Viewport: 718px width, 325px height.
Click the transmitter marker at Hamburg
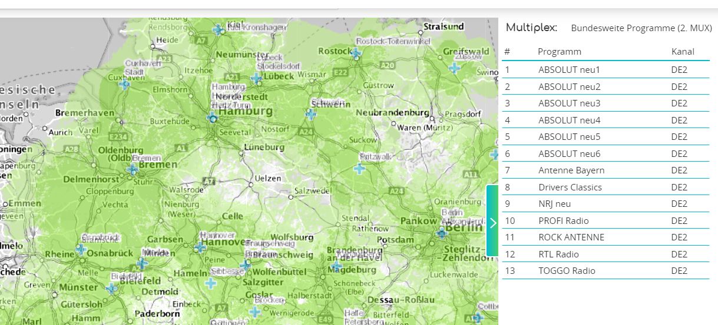[213, 118]
